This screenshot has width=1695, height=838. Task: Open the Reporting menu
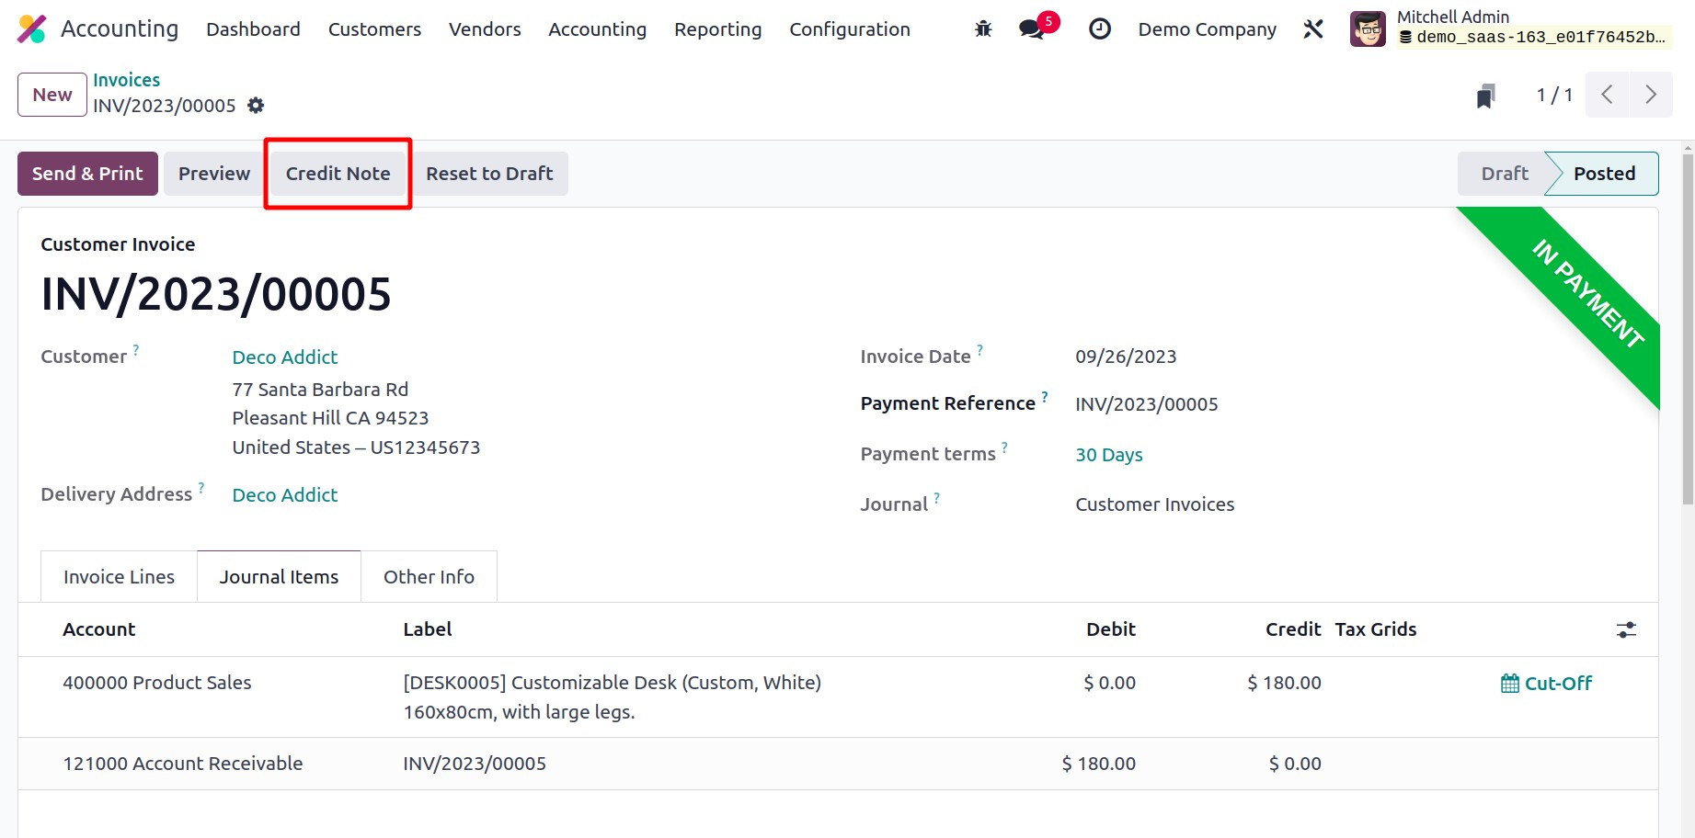tap(717, 29)
